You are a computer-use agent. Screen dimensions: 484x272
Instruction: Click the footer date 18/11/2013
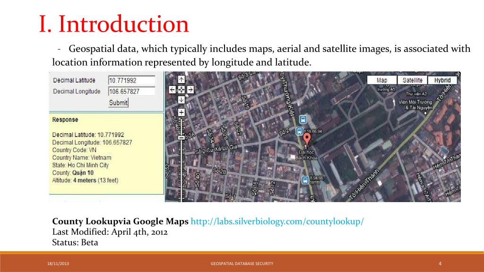point(58,263)
